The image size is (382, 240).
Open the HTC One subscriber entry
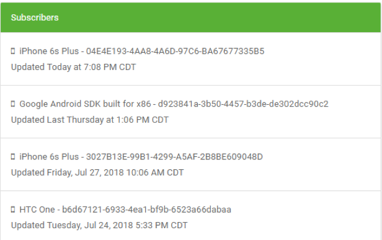tap(190, 216)
